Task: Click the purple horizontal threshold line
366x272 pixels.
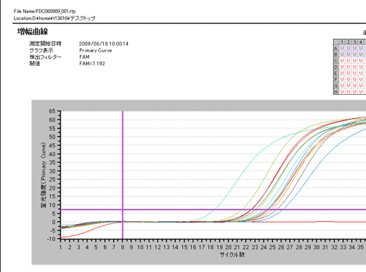Action: (x=213, y=209)
